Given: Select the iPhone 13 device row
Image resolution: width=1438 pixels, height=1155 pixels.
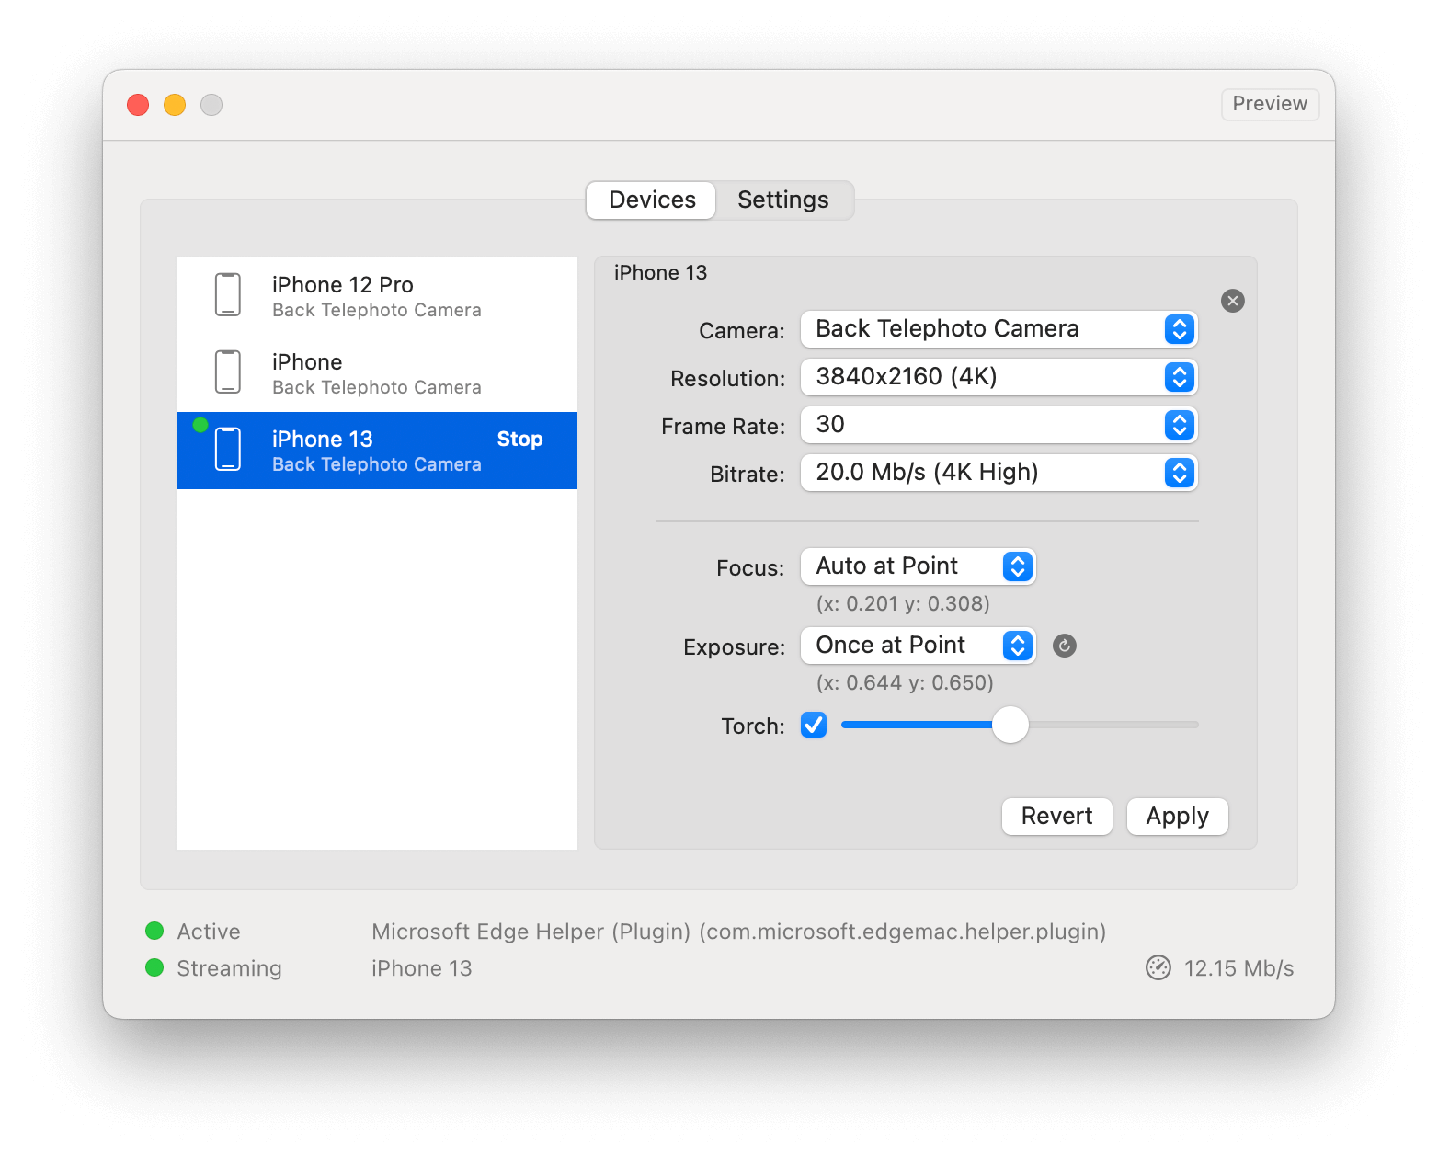Looking at the screenshot, I should click(377, 451).
